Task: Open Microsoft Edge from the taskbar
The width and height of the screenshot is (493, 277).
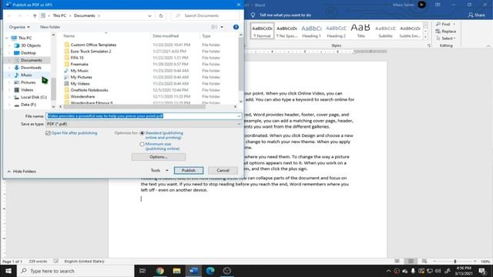Action: point(210,271)
